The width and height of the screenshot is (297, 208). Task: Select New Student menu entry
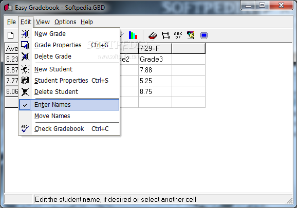pos(69,69)
